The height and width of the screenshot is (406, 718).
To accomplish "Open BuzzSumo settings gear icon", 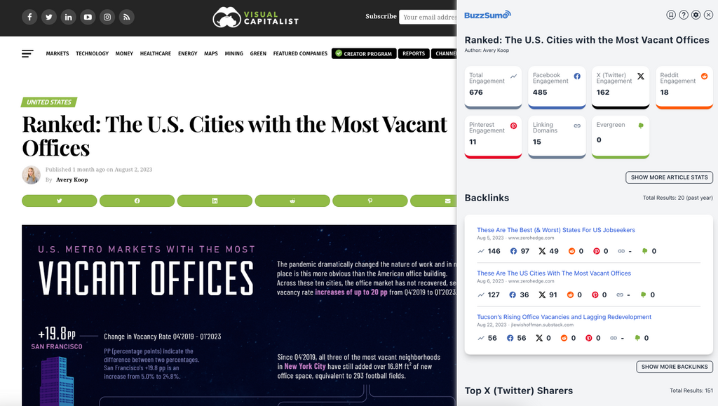I will coord(696,15).
